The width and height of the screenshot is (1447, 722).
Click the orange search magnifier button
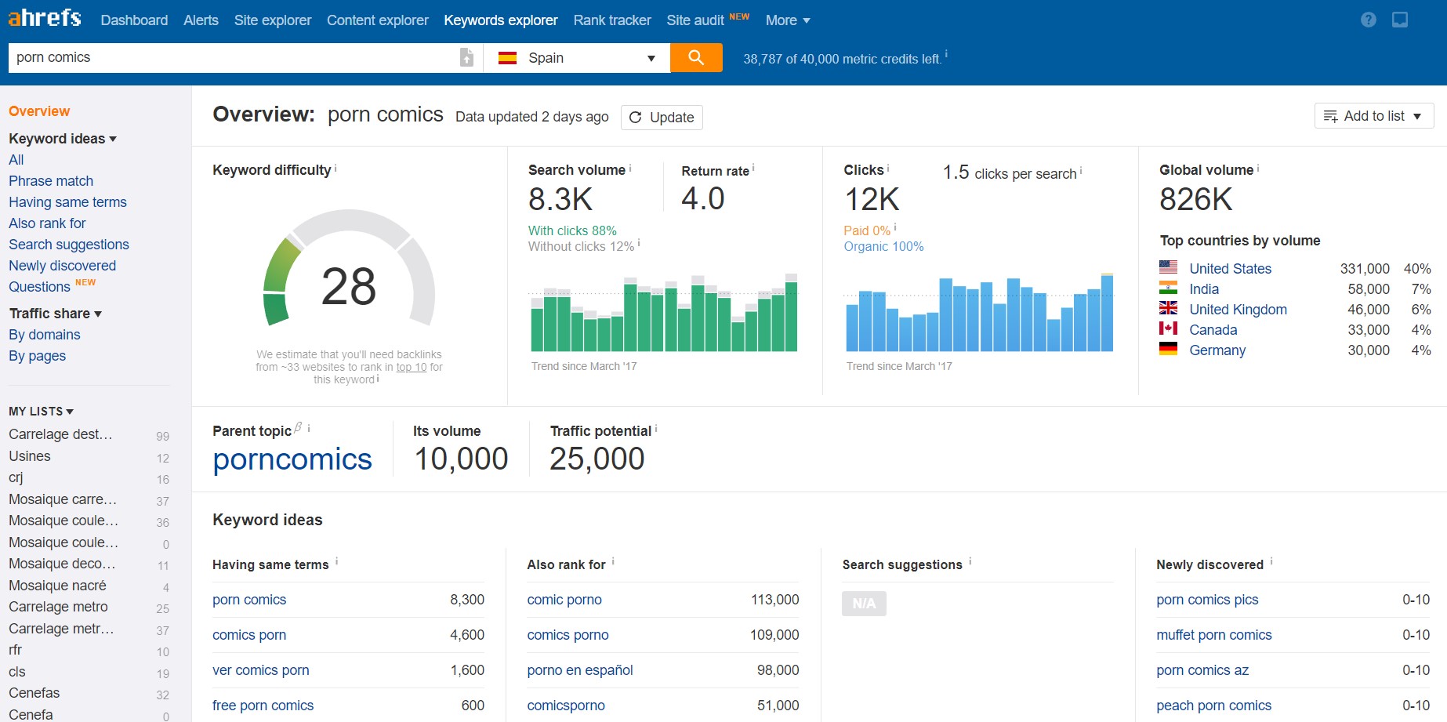(696, 57)
